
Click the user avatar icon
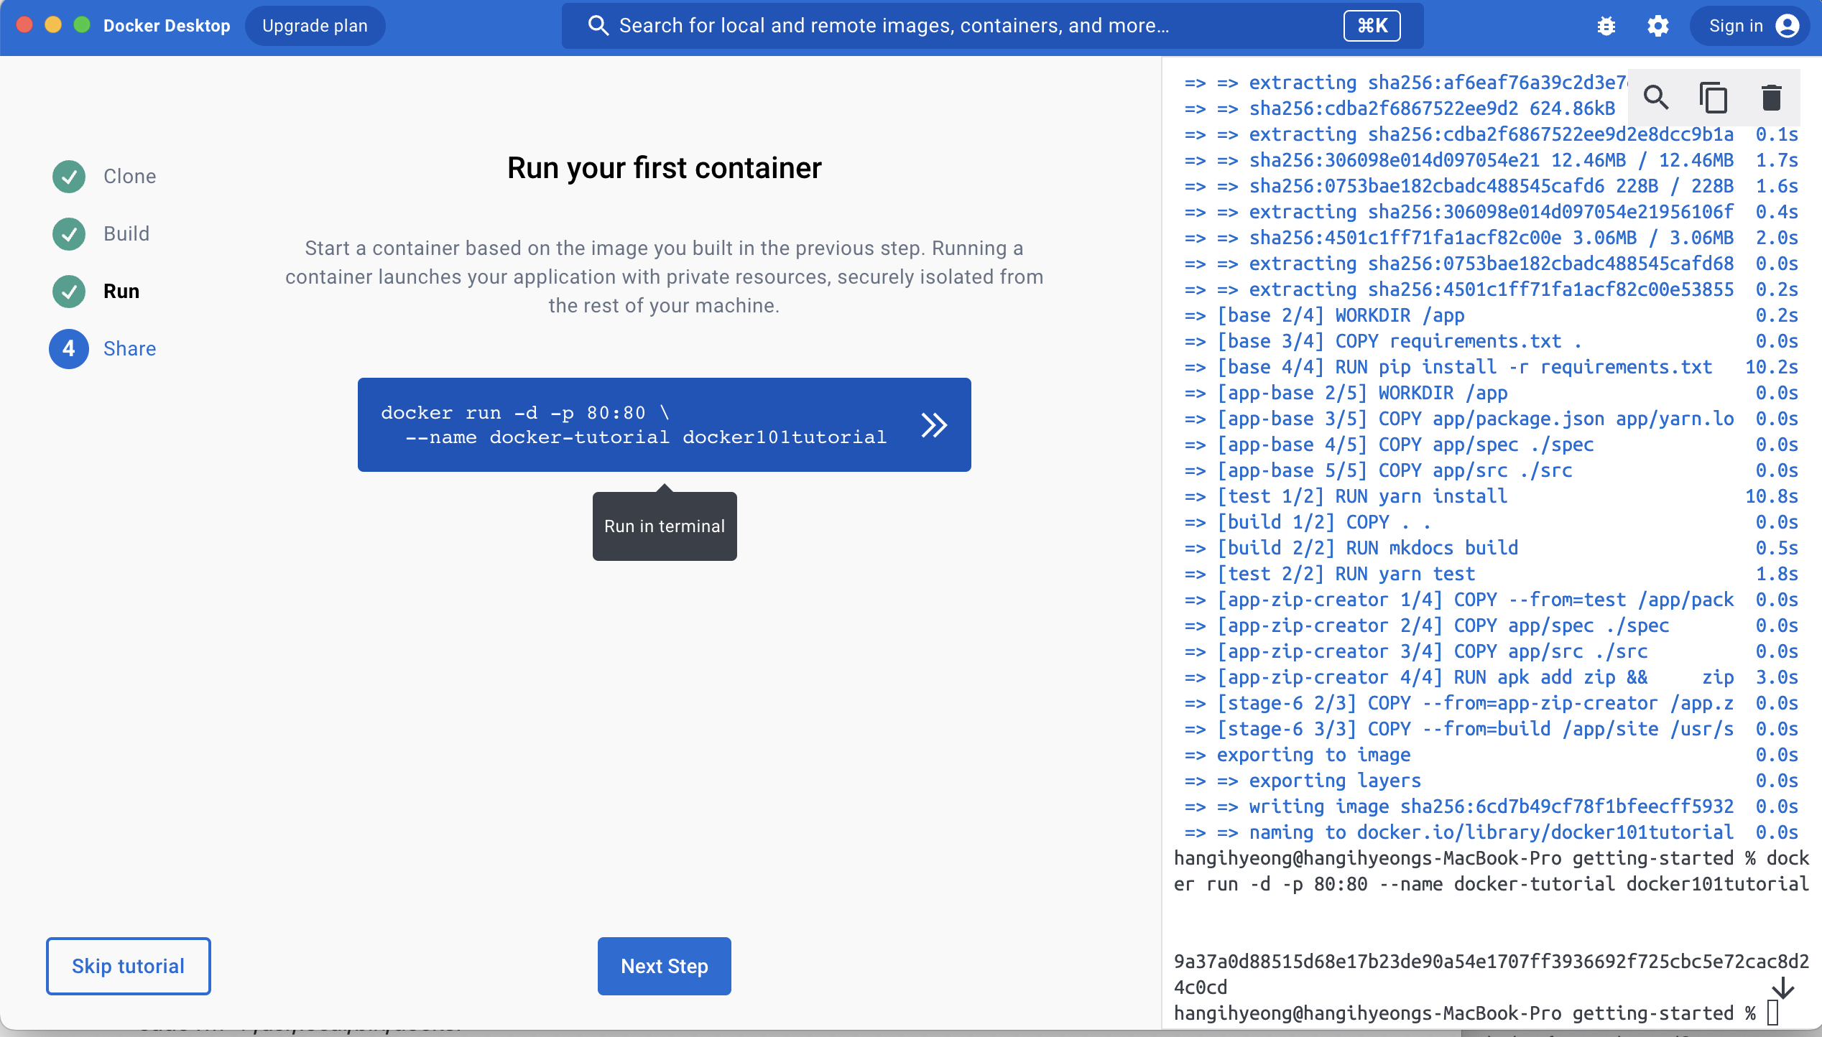pyautogui.click(x=1788, y=26)
